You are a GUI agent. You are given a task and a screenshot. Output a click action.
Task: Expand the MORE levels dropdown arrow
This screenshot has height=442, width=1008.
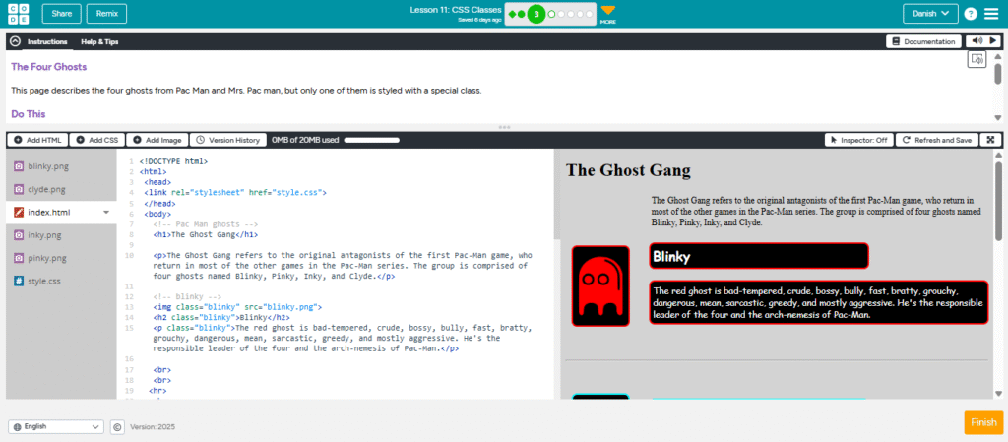click(607, 11)
